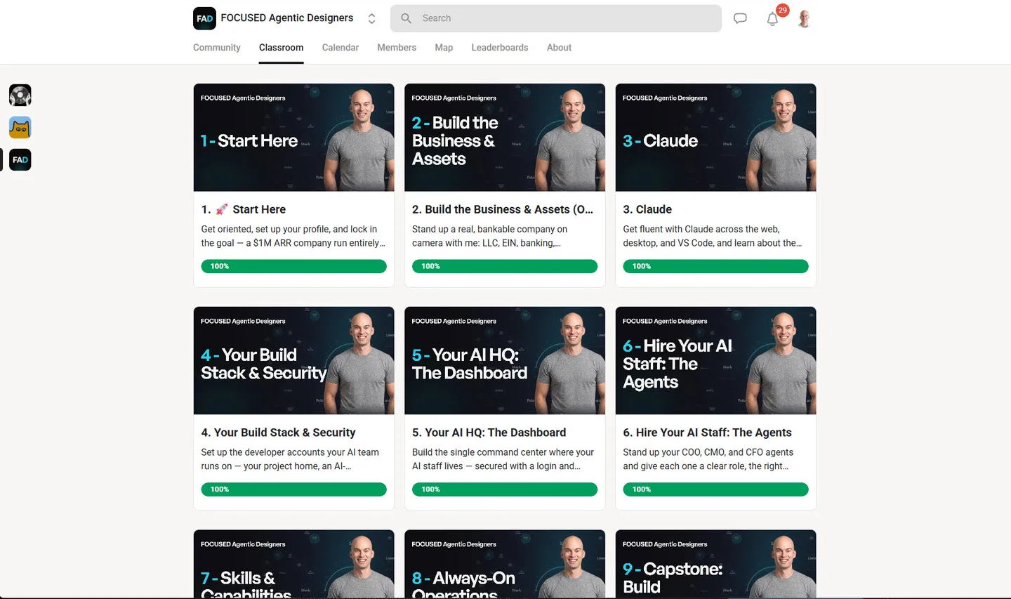Click the 100% progress bar under The Dashboard card
This screenshot has height=599, width=1011.
(x=505, y=489)
